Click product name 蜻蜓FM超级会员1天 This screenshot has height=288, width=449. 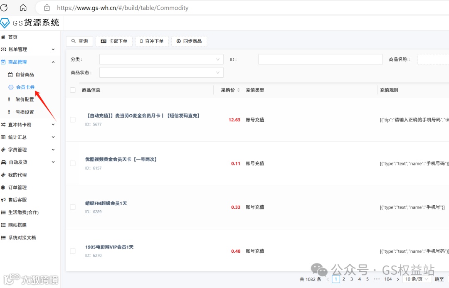106,203
